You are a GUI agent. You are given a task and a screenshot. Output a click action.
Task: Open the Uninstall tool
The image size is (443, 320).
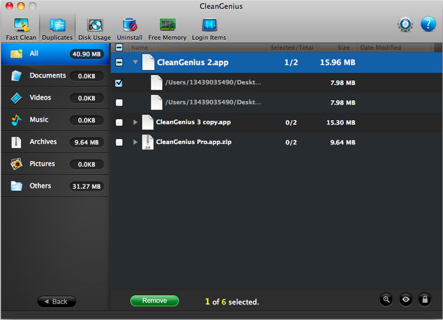click(x=130, y=29)
